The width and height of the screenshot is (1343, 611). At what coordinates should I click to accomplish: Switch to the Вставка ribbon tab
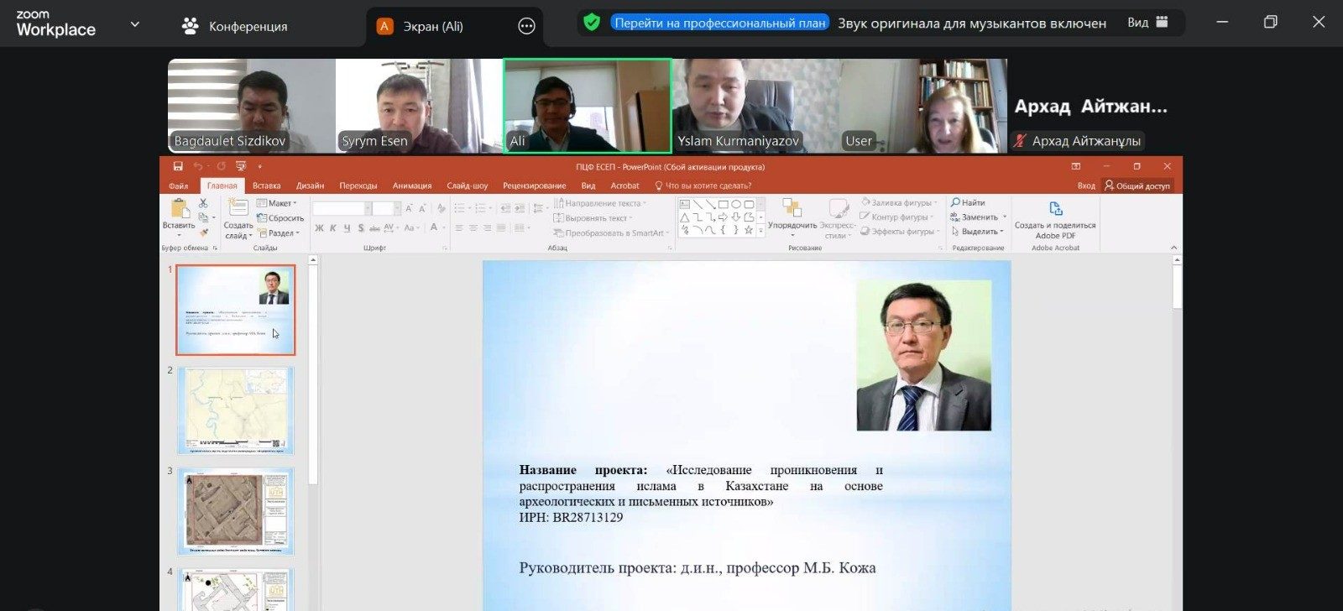(x=266, y=185)
